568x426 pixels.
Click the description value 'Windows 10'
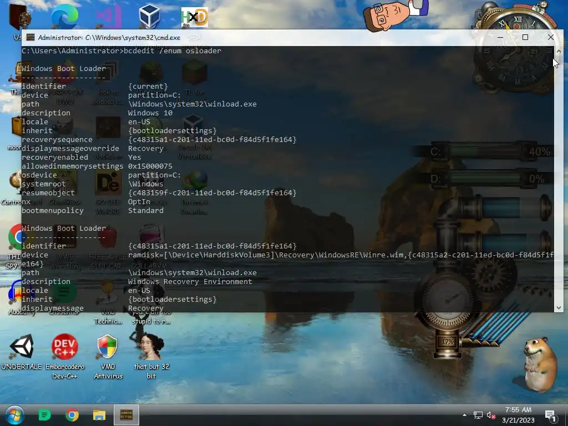150,113
